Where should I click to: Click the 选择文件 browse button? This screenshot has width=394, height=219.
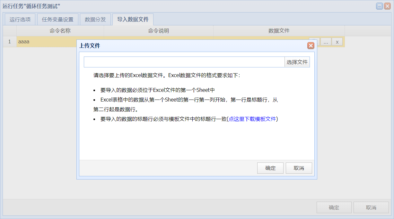pos(297,62)
